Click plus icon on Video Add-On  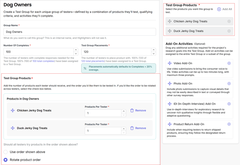pyautogui.click(x=229, y=63)
